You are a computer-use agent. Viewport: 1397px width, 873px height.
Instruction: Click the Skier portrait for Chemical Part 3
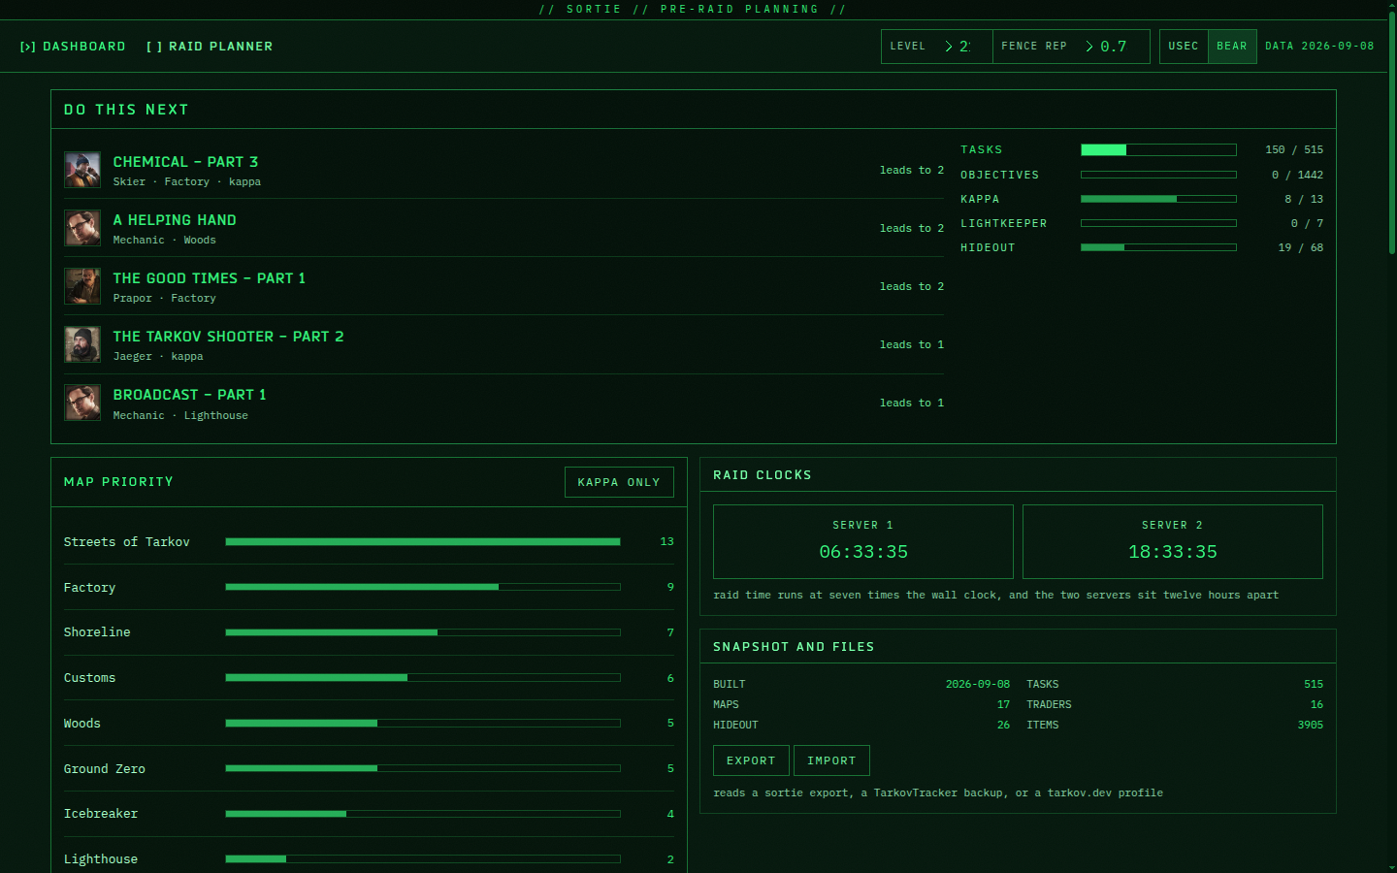(x=82, y=170)
